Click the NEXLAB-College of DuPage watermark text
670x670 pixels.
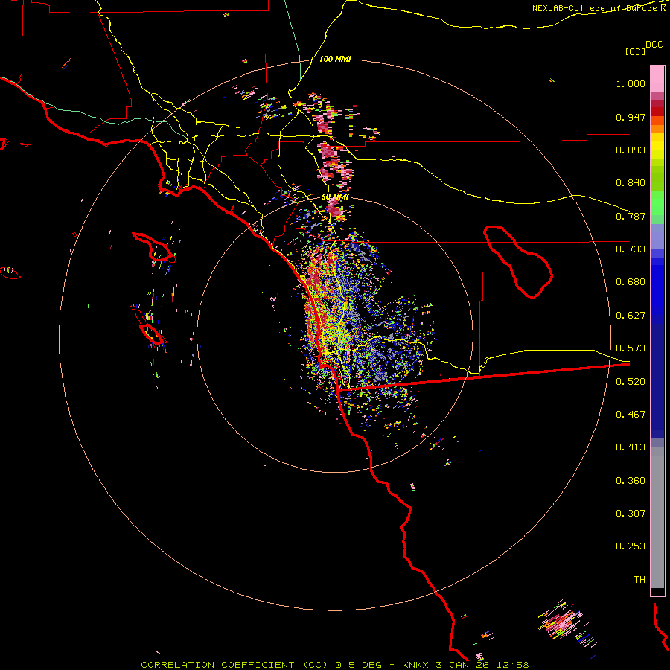599,8
